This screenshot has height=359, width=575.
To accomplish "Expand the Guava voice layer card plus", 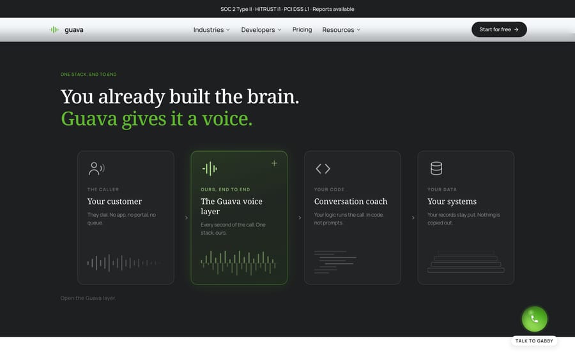I will point(274,163).
